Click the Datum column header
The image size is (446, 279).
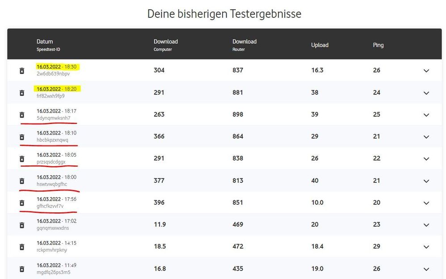tap(45, 42)
